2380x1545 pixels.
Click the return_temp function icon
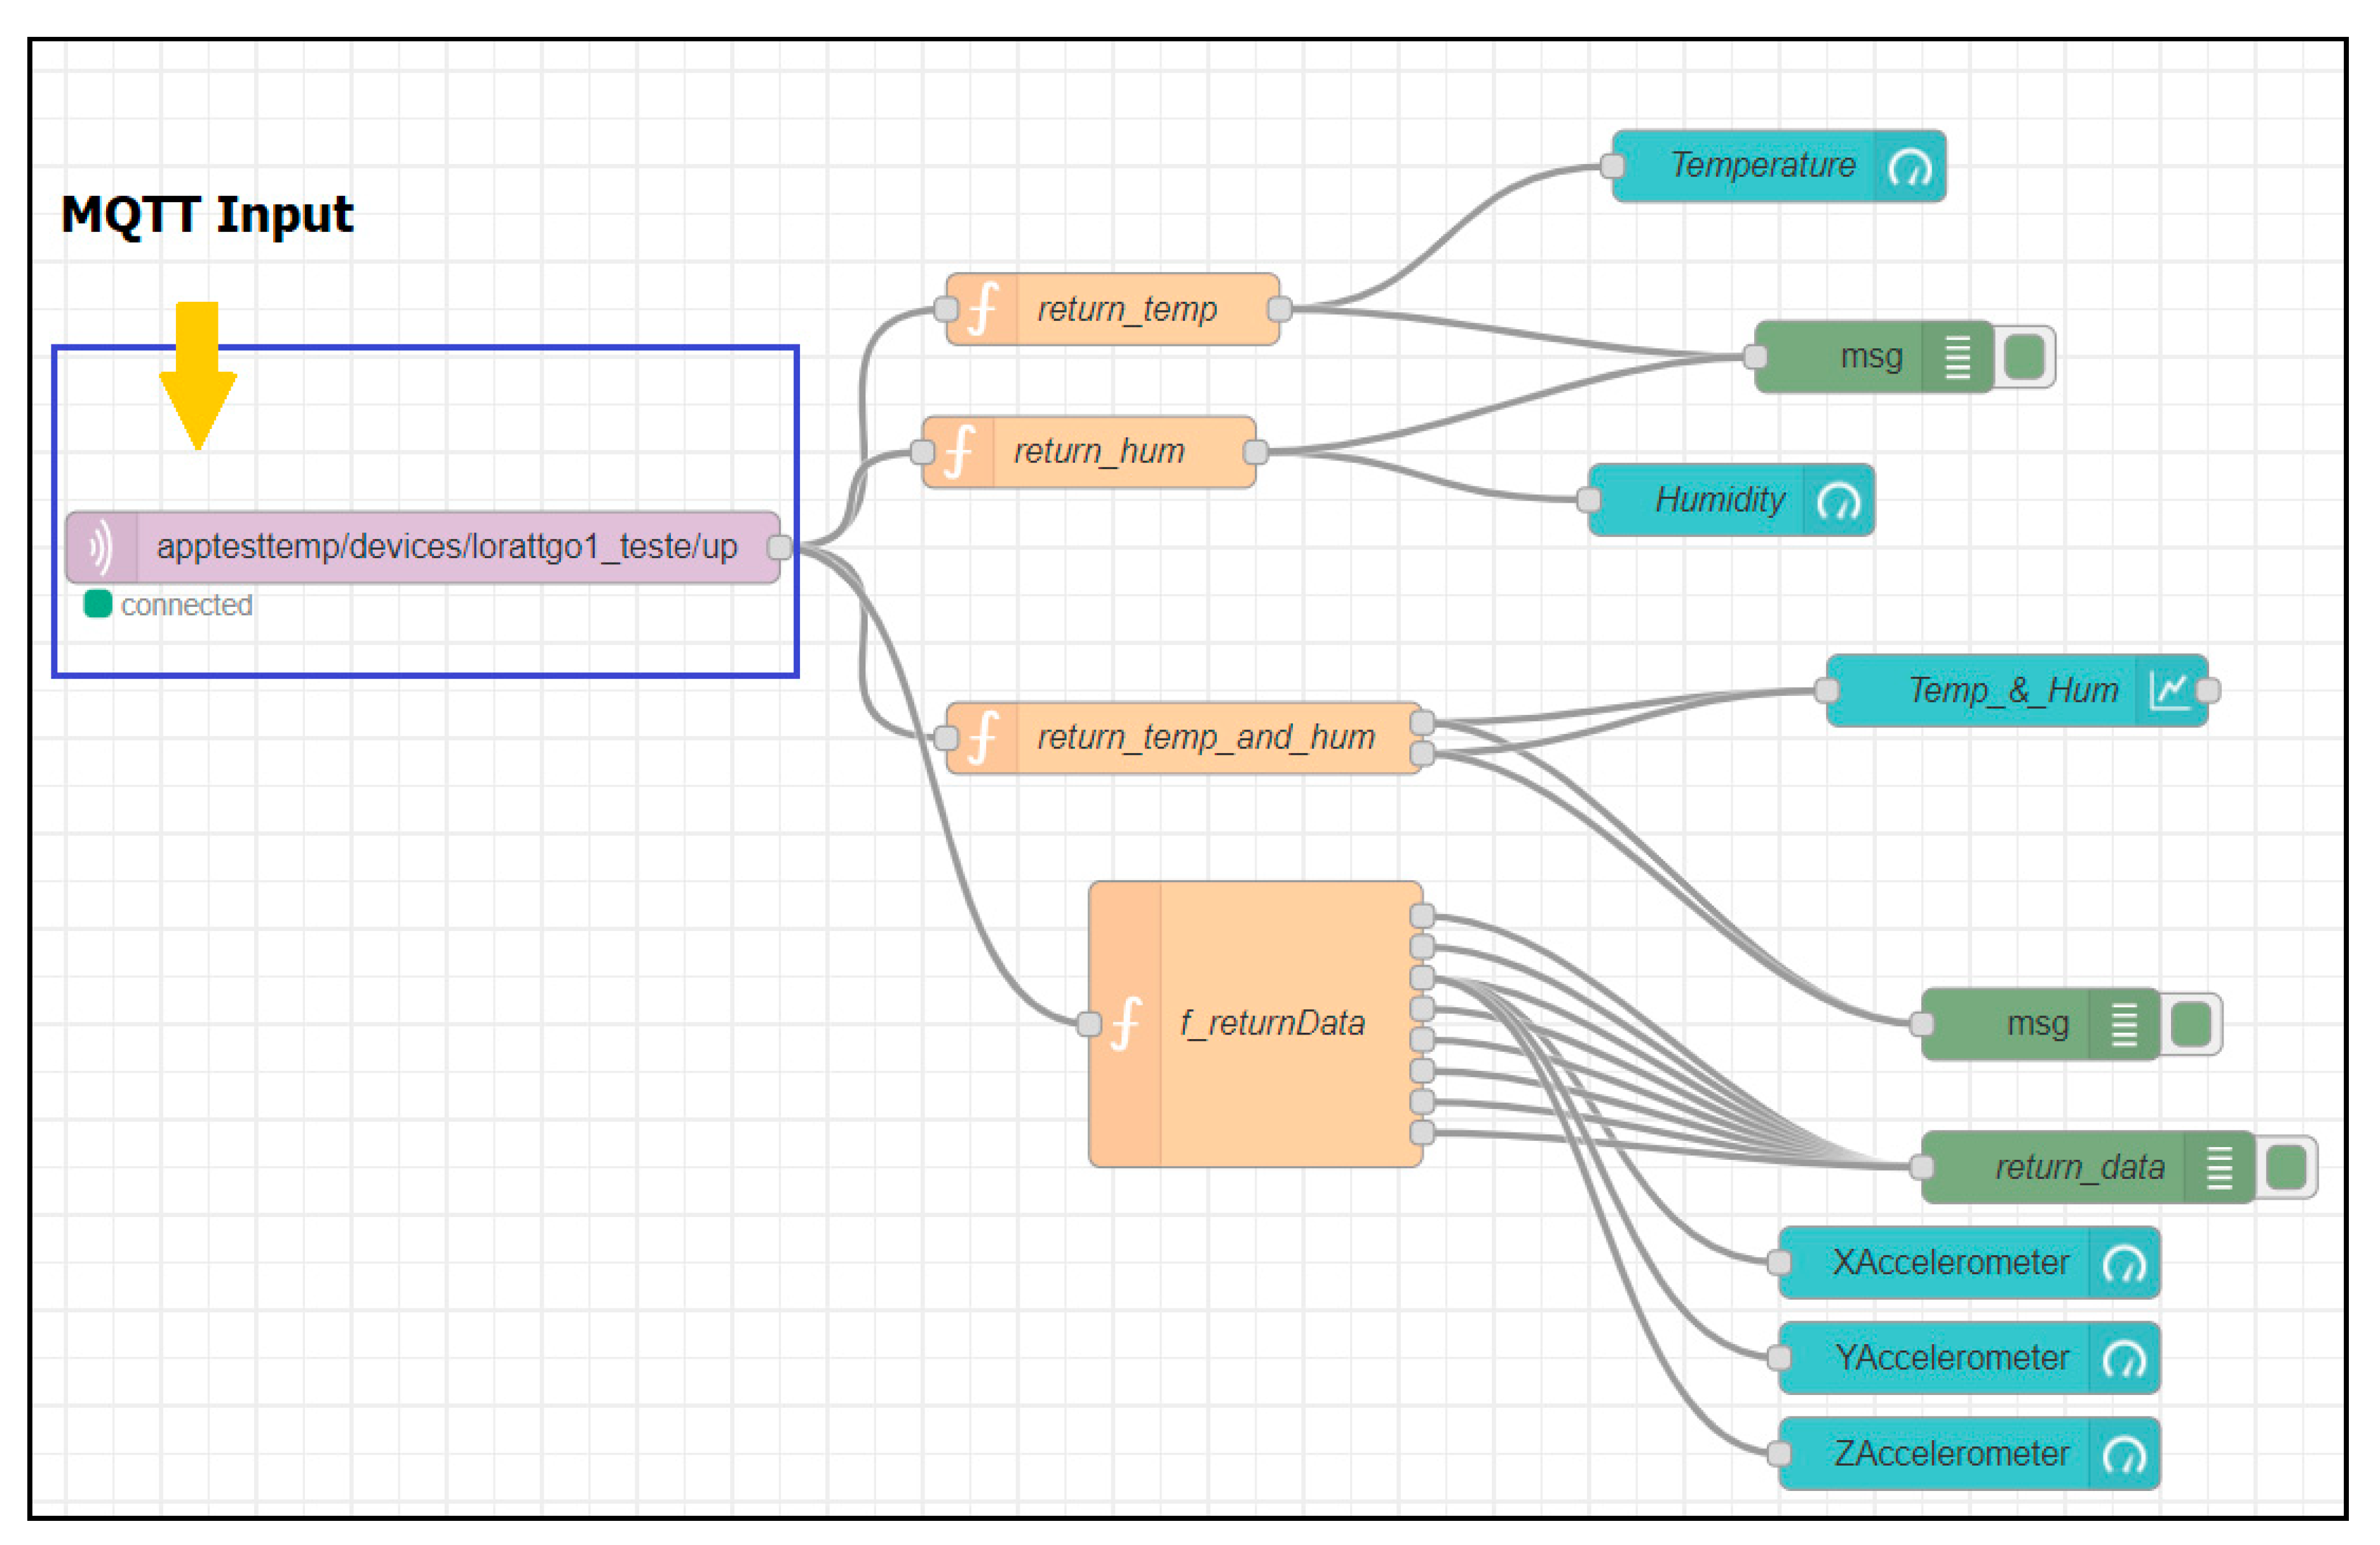[x=983, y=309]
